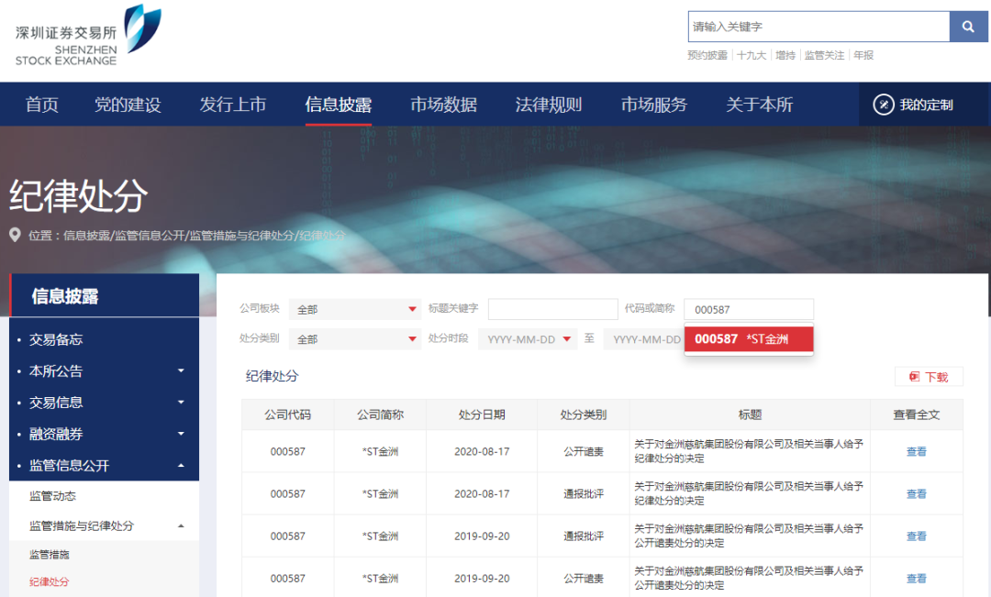This screenshot has height=597, width=991.
Task: Click the Shenzhen Stock Exchange logo
Action: click(x=87, y=36)
